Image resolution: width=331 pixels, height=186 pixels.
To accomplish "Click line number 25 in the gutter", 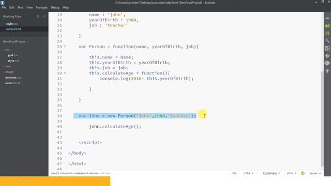I will 59,47.
